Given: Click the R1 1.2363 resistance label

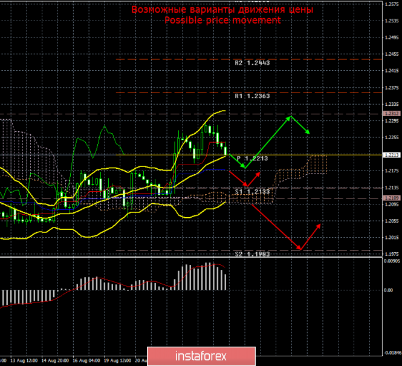Looking at the screenshot, I should [x=252, y=96].
